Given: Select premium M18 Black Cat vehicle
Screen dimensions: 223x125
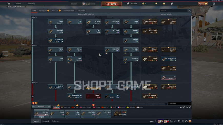Looking at the screenshot, I should click(x=150, y=96).
